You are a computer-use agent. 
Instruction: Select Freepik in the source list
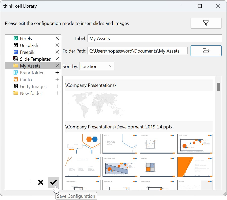33,52
